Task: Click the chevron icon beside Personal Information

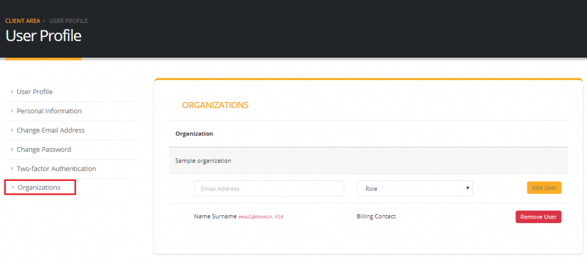Action: tap(12, 111)
